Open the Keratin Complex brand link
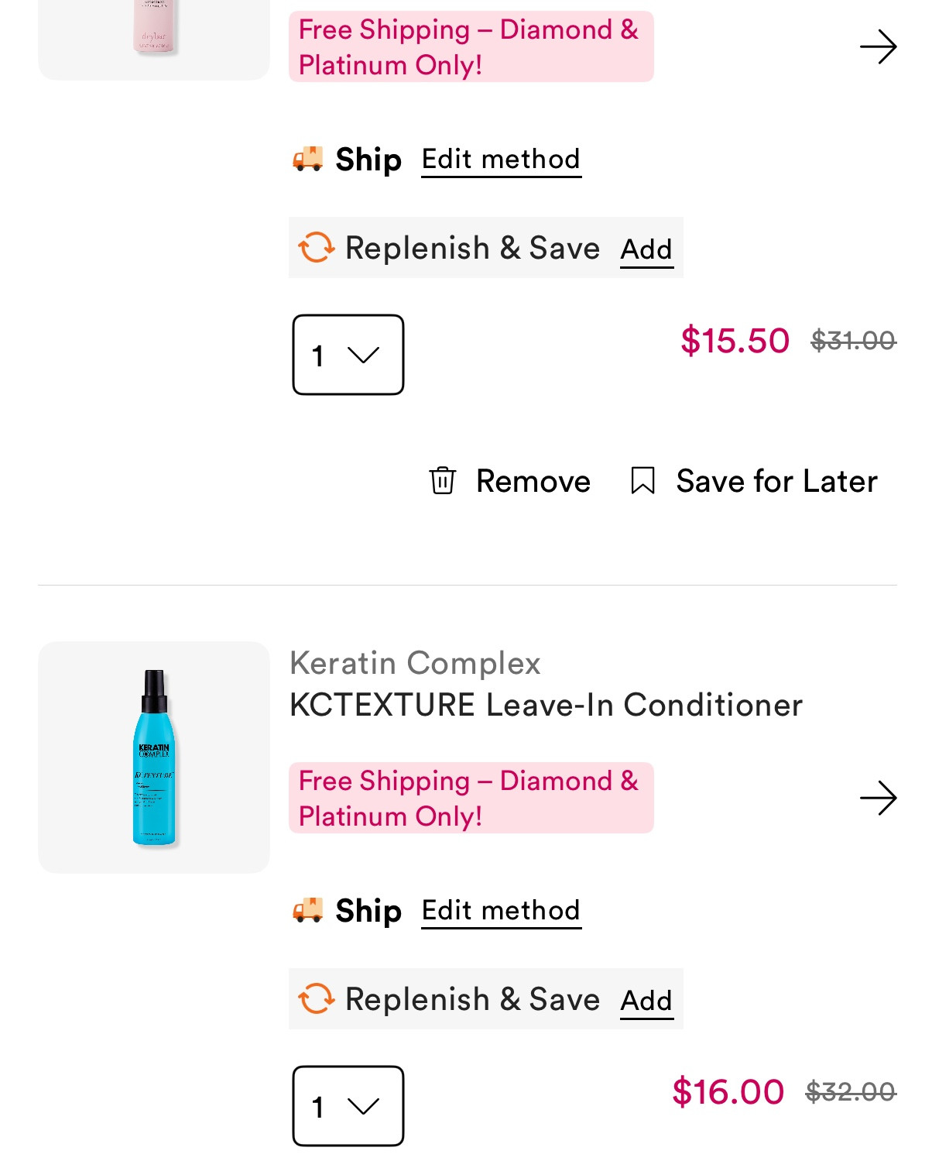 click(415, 663)
